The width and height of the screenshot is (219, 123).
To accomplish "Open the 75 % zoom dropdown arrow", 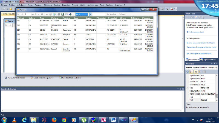I will click(x=90, y=14).
